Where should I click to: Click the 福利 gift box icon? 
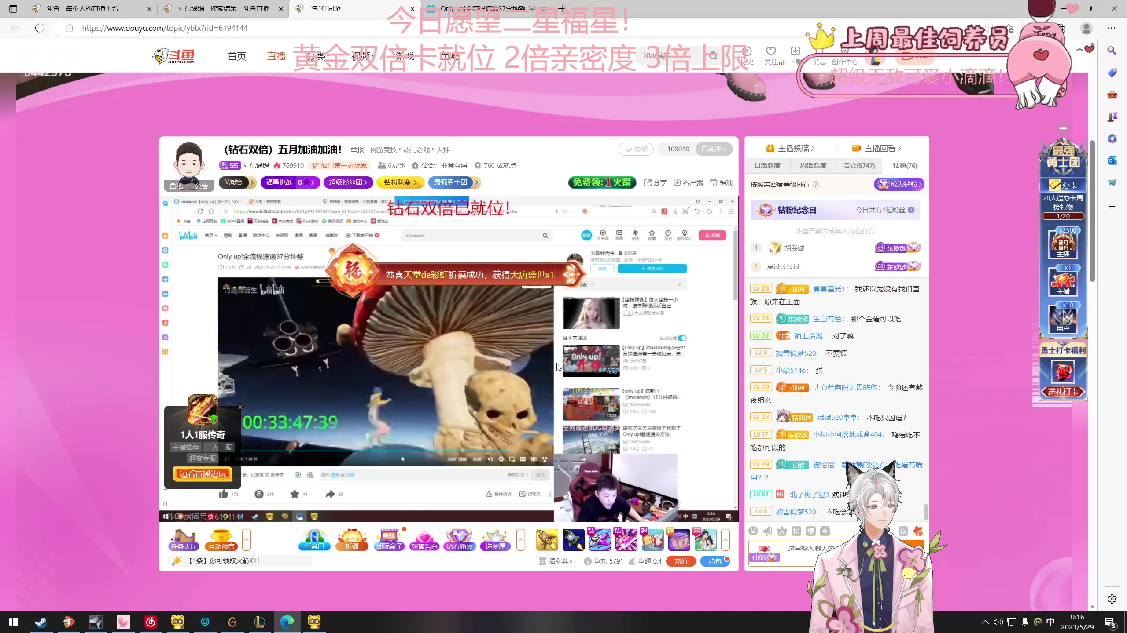click(x=721, y=182)
